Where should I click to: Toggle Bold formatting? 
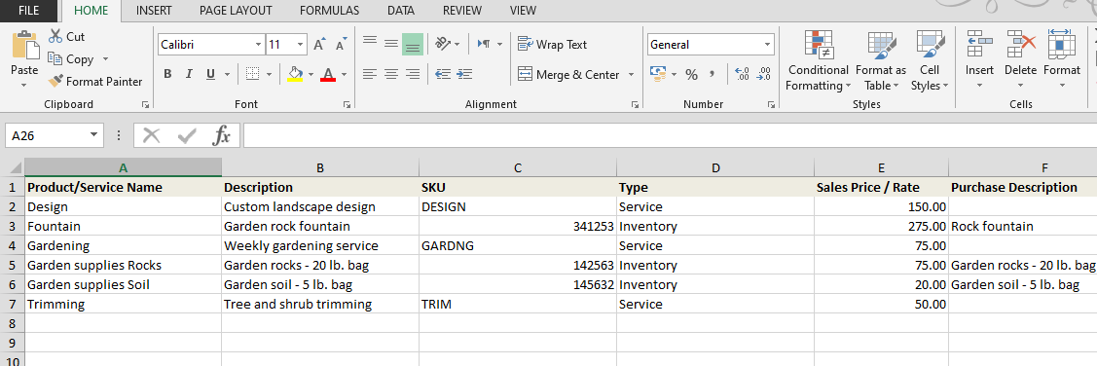167,74
